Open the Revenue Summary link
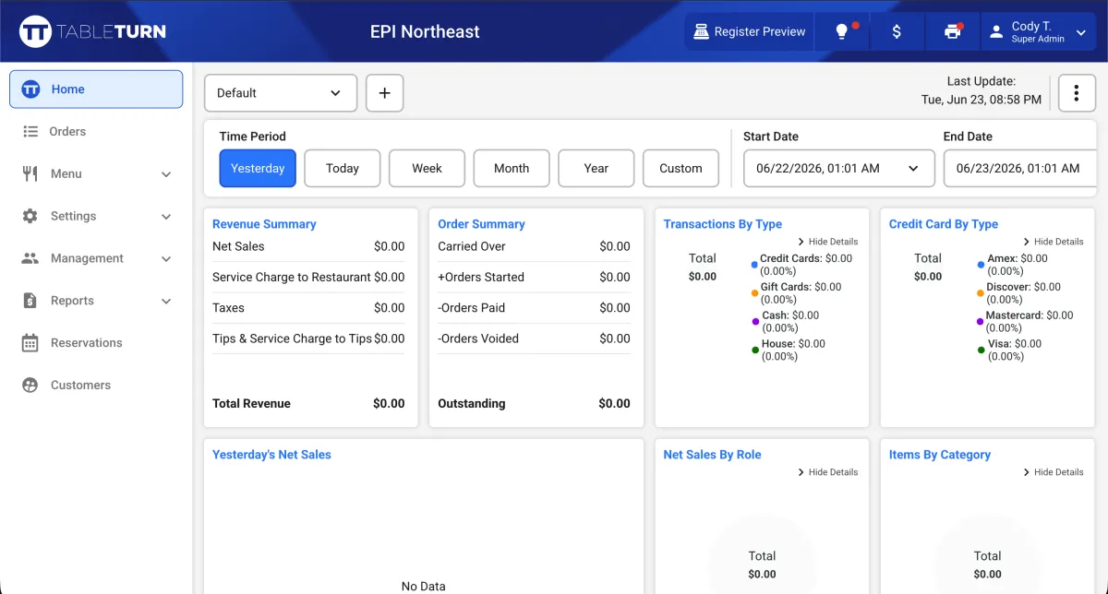The width and height of the screenshot is (1108, 594). click(264, 224)
